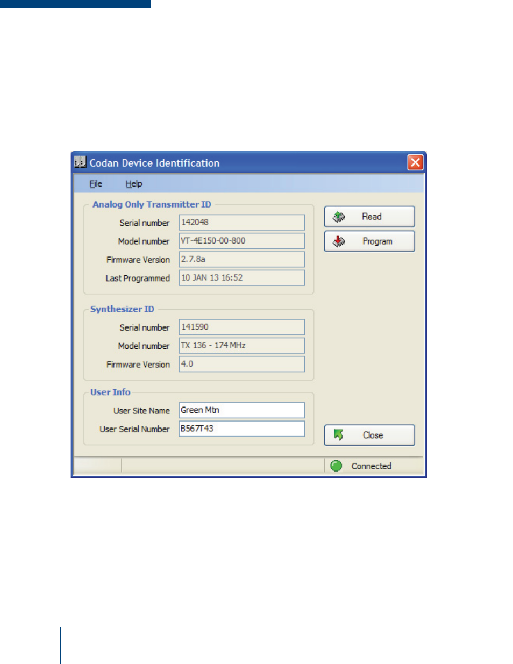Click the Connected status text
This screenshot has width=513, height=664.
point(372,466)
